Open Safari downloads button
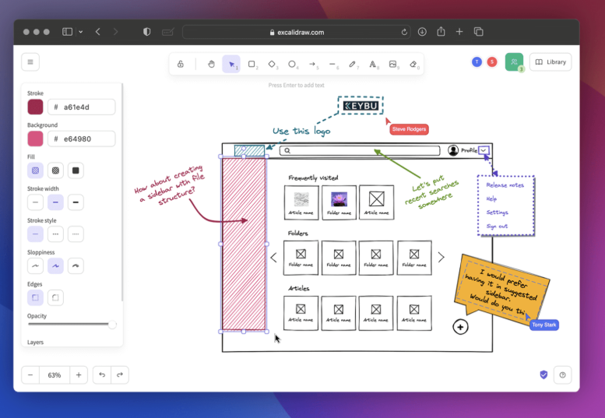The width and height of the screenshot is (605, 418). click(422, 32)
